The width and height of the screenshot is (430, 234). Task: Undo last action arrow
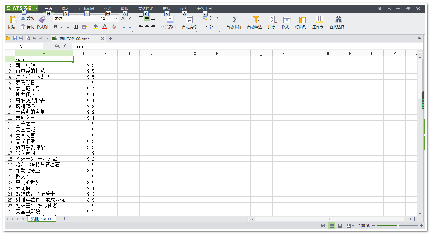[x=34, y=38]
